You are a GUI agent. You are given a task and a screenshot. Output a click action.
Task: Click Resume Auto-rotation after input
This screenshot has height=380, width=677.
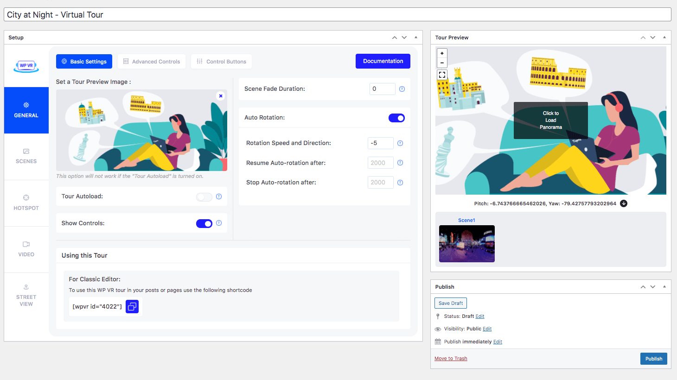point(381,163)
